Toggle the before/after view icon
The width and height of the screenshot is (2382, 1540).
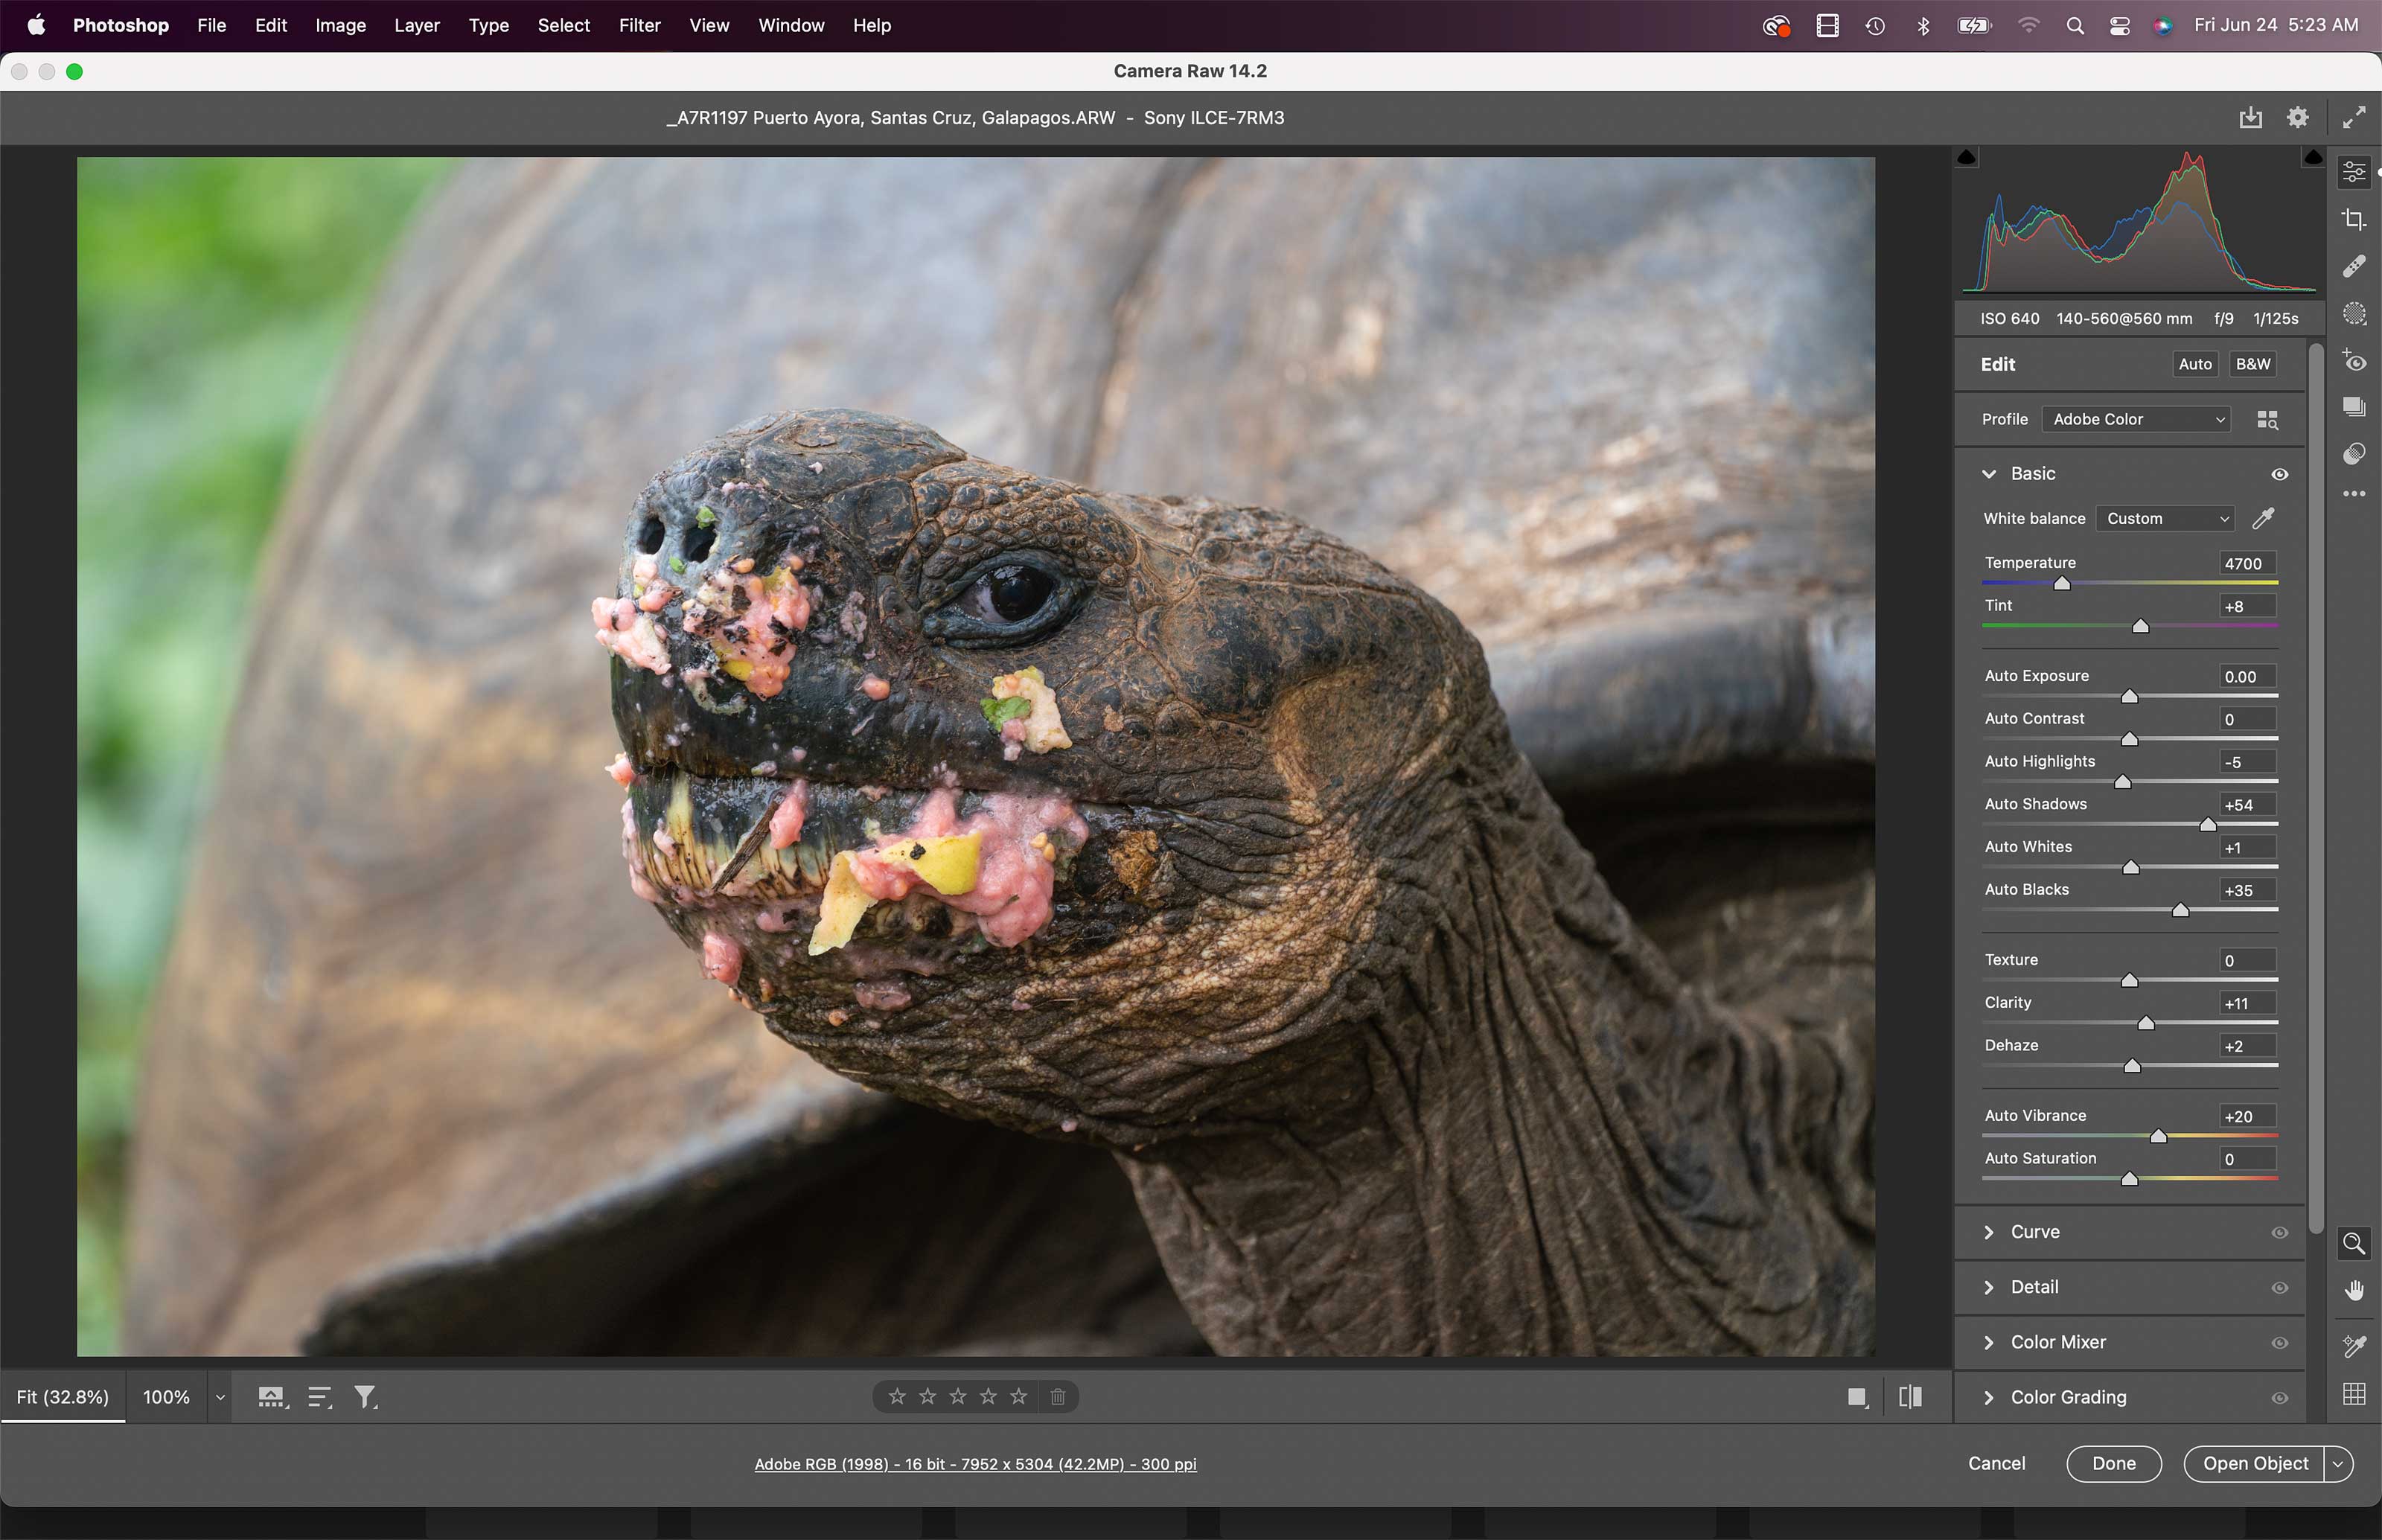point(1910,1397)
